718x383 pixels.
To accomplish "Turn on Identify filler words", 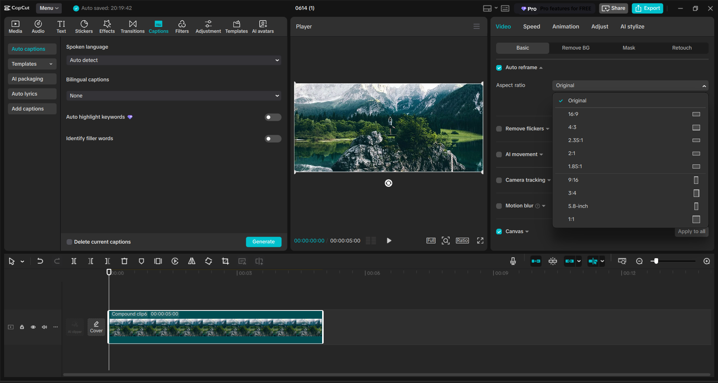I will click(x=273, y=139).
